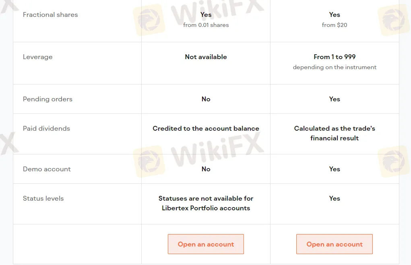The width and height of the screenshot is (411, 265).
Task: Click the 'From 1 to 999' leverage value
Action: (335, 57)
